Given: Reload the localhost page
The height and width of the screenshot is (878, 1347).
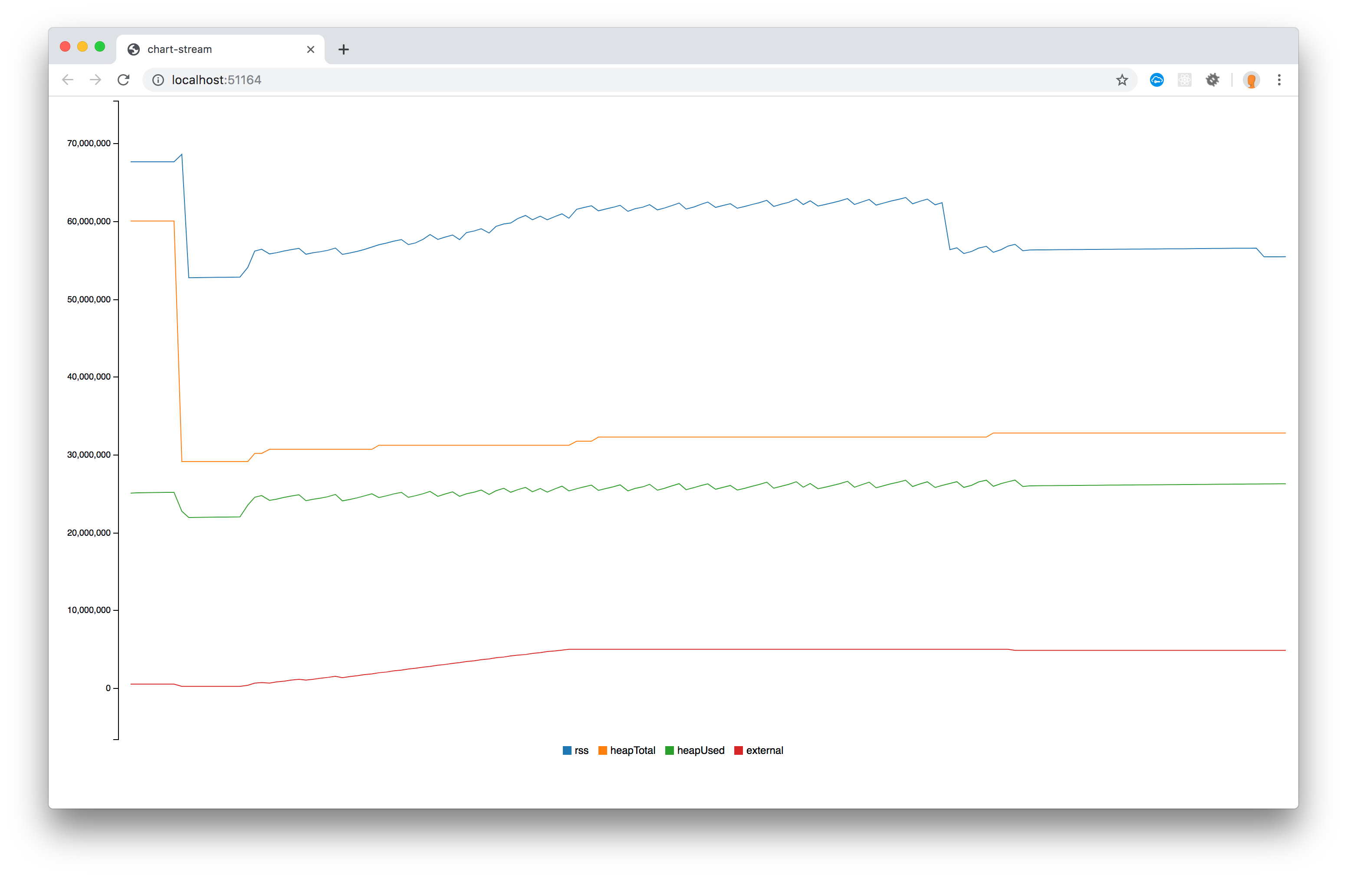Looking at the screenshot, I should pos(123,80).
